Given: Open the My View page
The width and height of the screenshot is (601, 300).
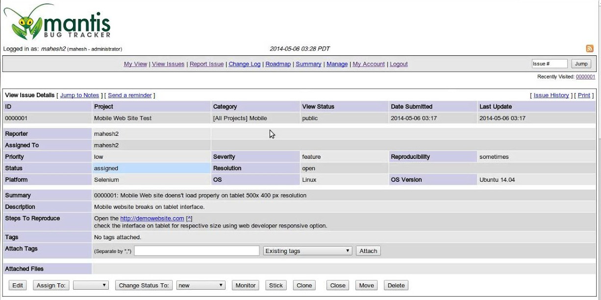Looking at the screenshot, I should 136,64.
